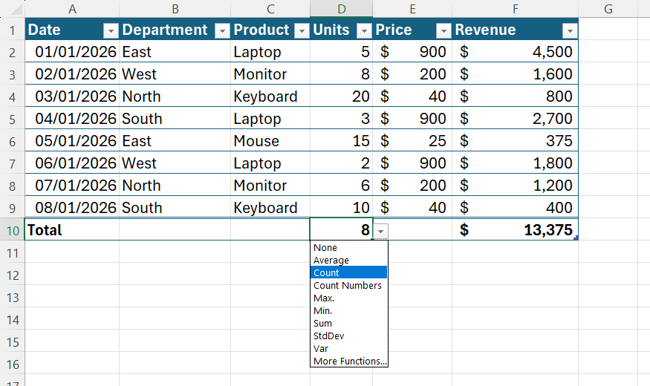Select column C header
Screen dimensions: 650x386
coord(270,9)
